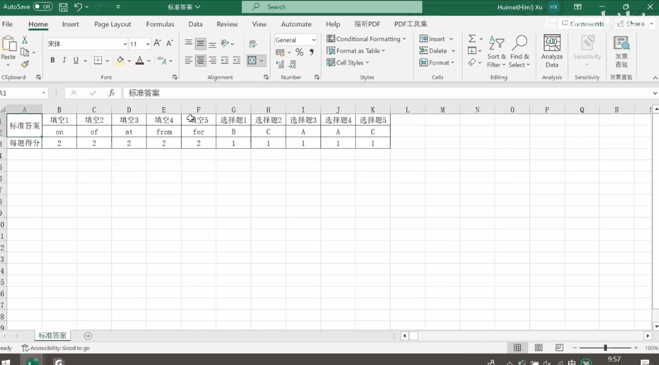The image size is (659, 365).
Task: Click the 发票查验 invoice check icon
Action: [621, 51]
